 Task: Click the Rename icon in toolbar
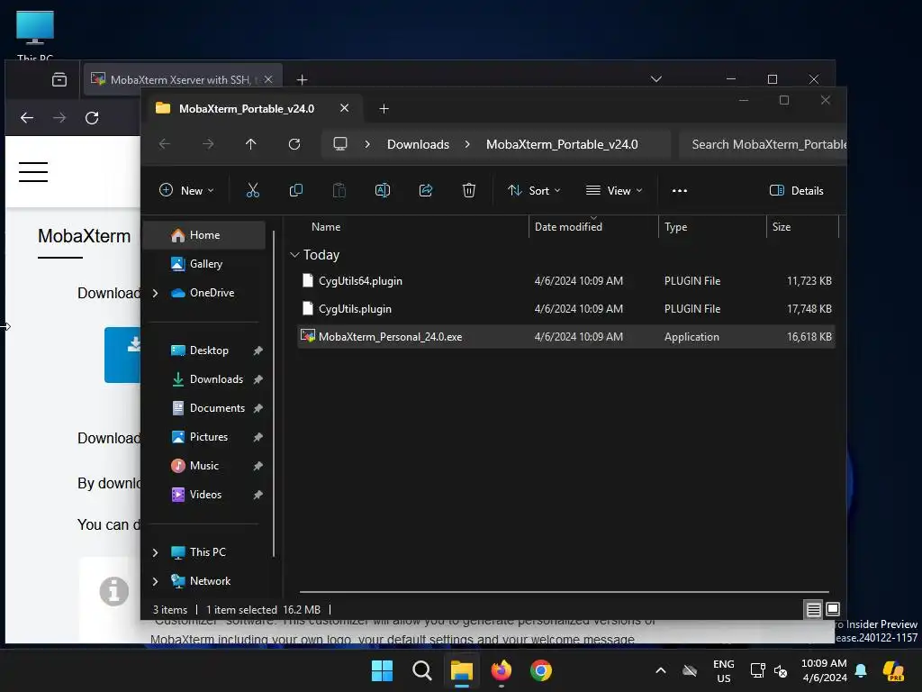point(382,190)
